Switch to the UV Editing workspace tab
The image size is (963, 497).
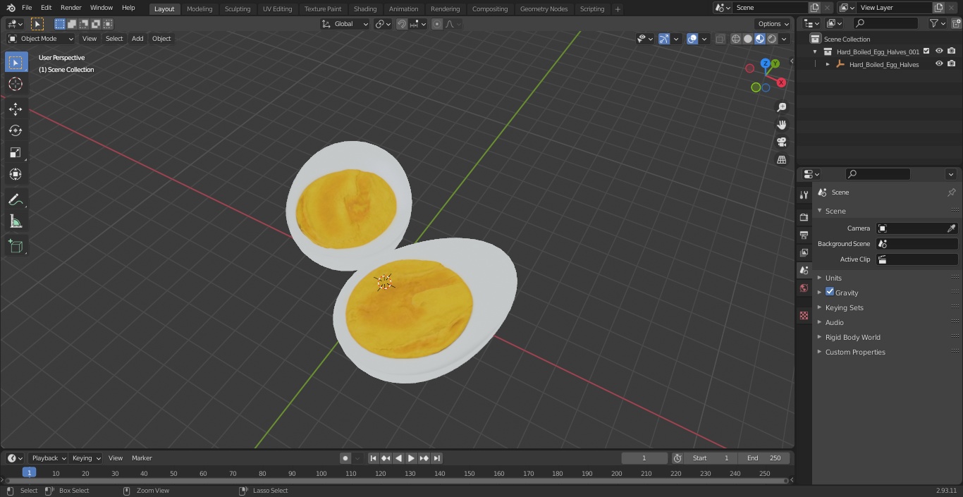pos(277,8)
